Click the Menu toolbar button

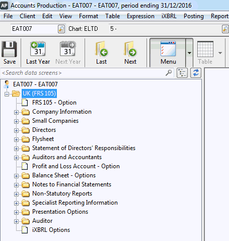[168, 53]
